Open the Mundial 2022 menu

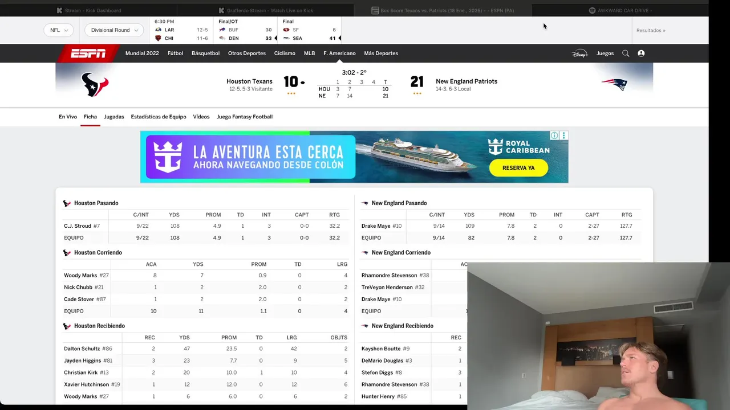click(142, 54)
